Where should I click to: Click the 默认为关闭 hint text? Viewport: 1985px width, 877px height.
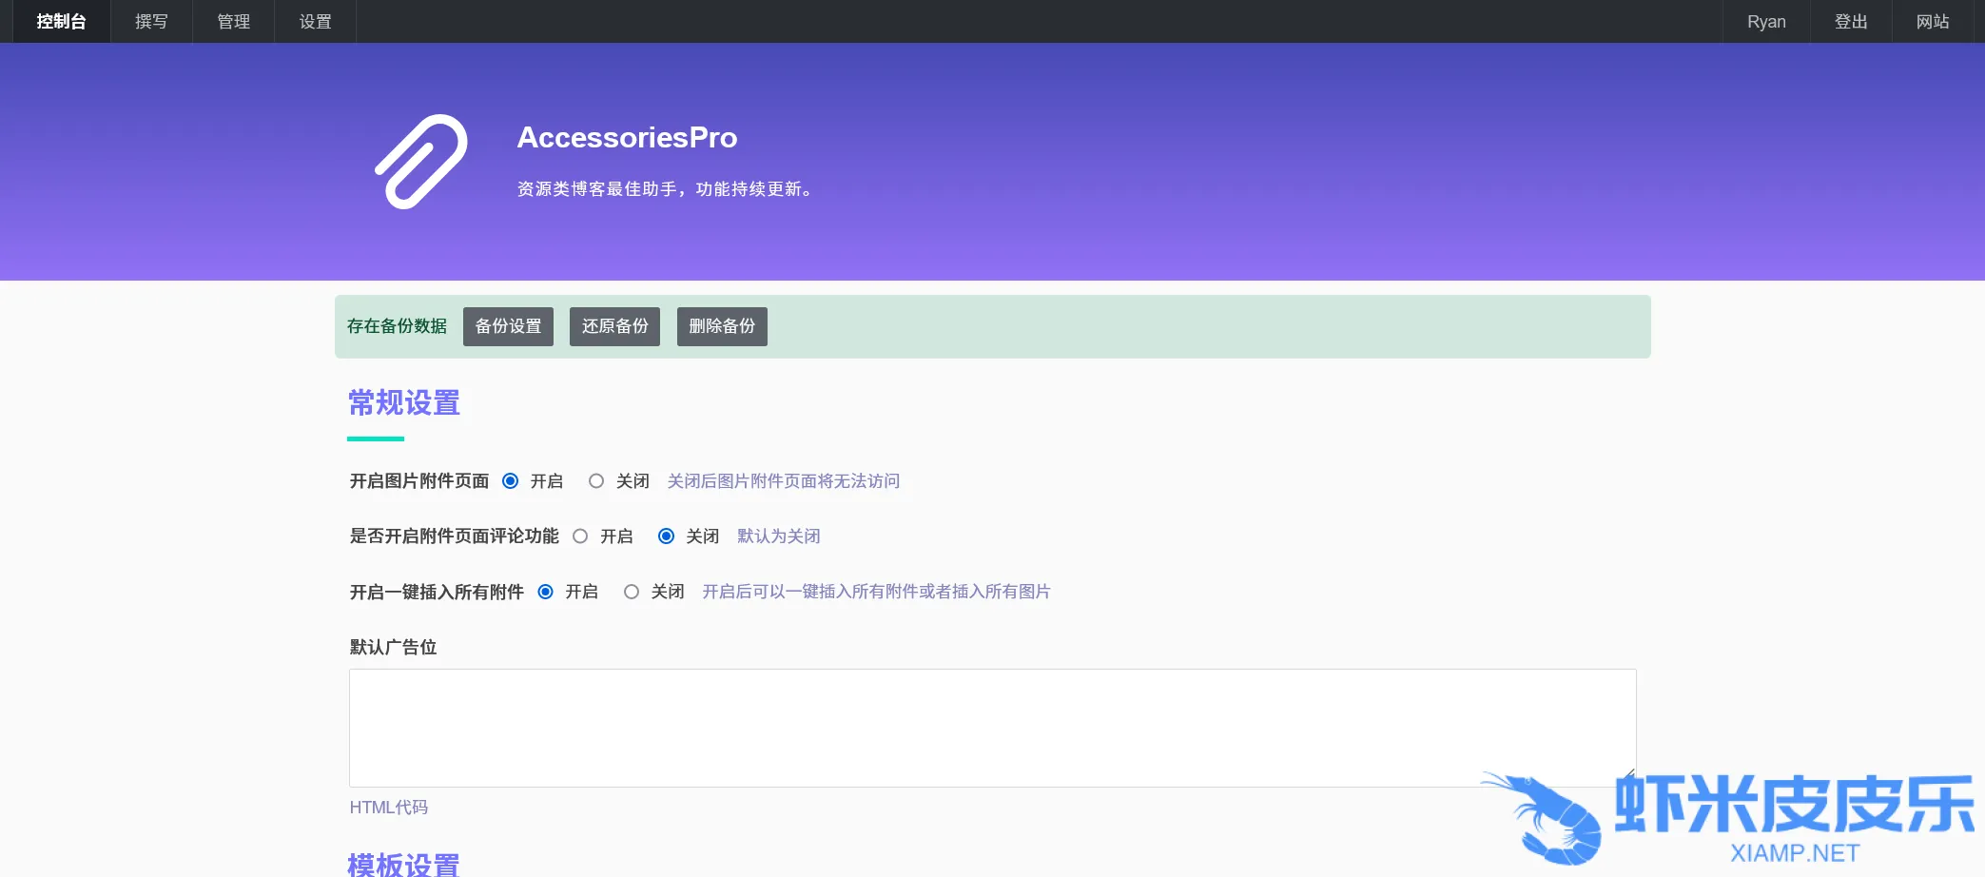click(x=779, y=536)
